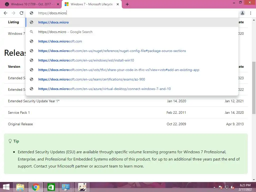Close the Windows 10 (1709) tab
Screen dimensions: 256x192
(x=58, y=4)
